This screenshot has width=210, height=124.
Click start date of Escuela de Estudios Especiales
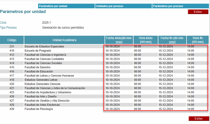(x=112, y=46)
